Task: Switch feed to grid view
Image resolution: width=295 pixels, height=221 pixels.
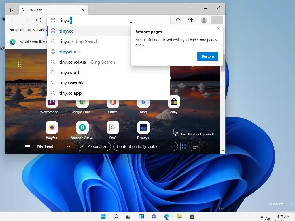Action: pyautogui.click(x=185, y=146)
